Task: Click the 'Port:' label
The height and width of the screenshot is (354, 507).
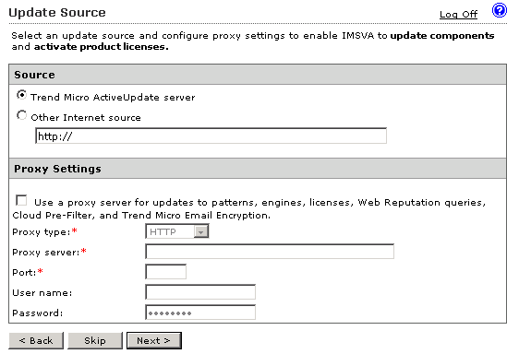Action: click(x=24, y=272)
